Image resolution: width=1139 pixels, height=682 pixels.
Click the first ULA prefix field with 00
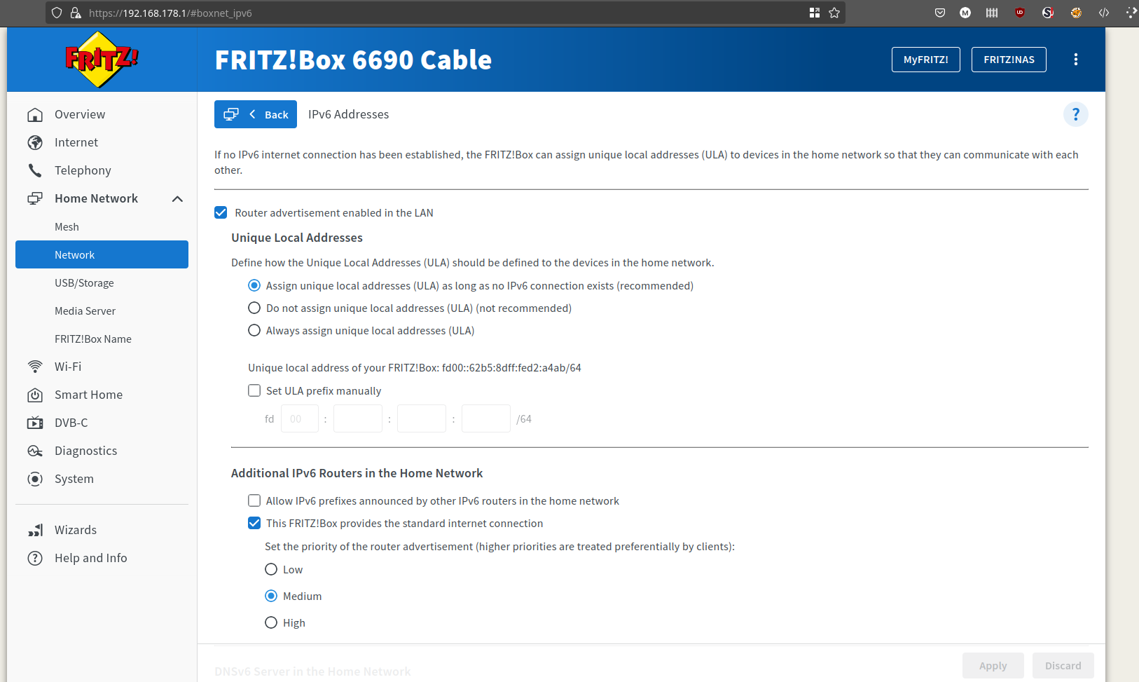click(x=300, y=418)
